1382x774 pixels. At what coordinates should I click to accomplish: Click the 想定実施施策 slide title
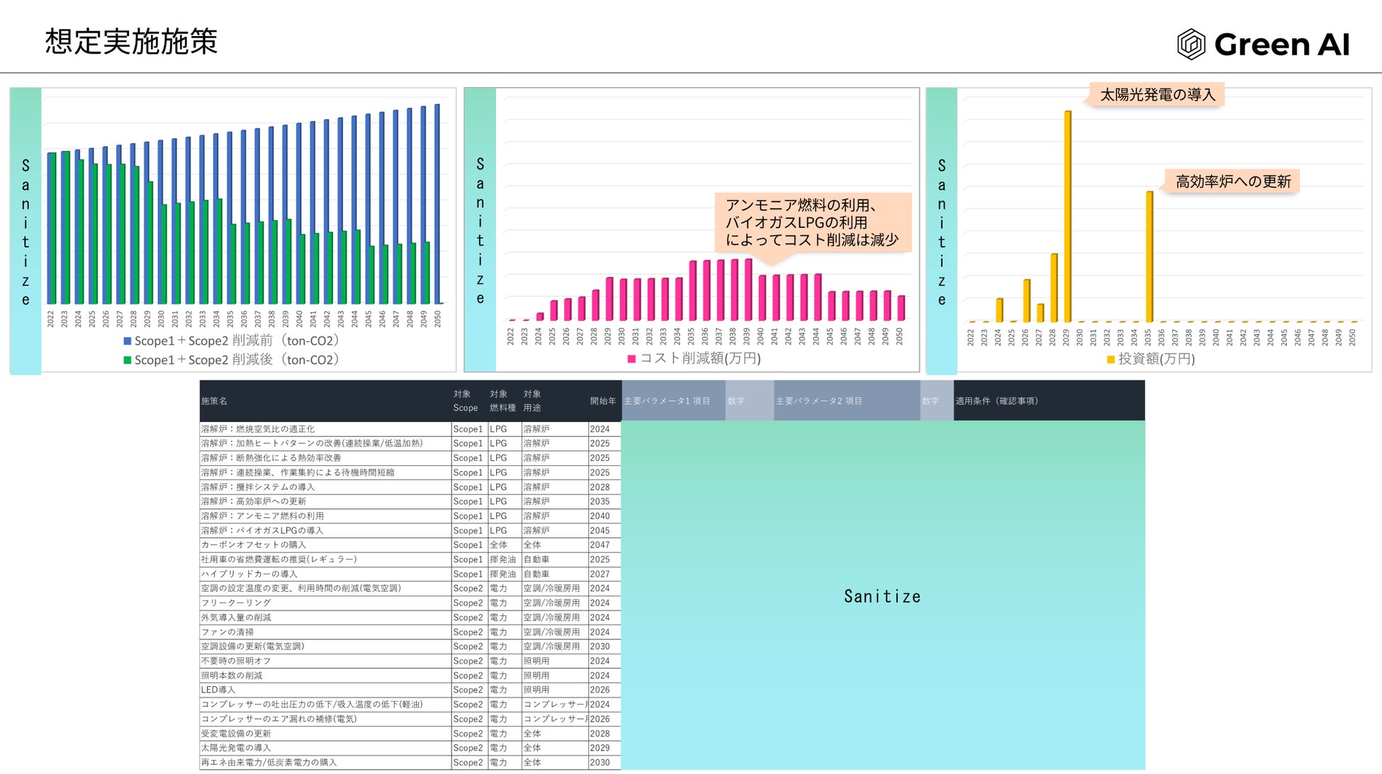(131, 42)
